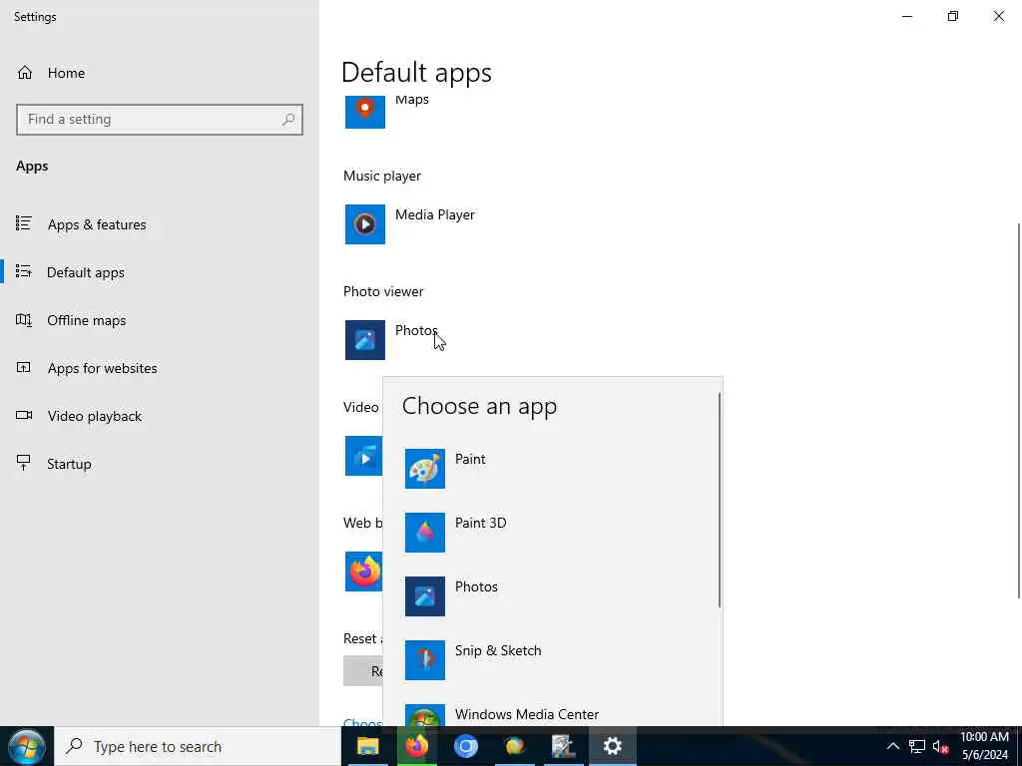Select Snip & Sketch app option
Image resolution: width=1022 pixels, height=766 pixels.
tap(553, 660)
